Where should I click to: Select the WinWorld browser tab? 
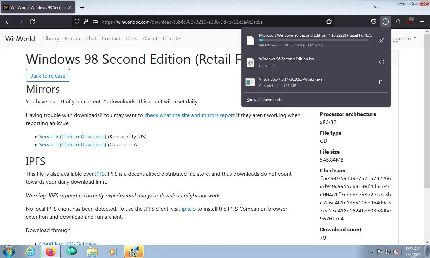coord(38,7)
